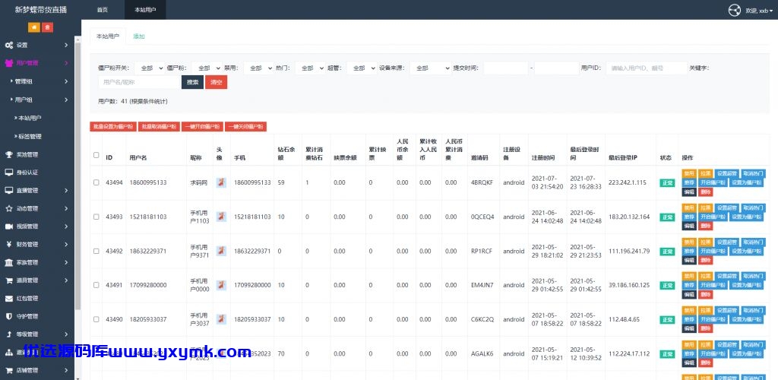
Task: Click the cart icon for 道具管理
Action: click(9, 280)
